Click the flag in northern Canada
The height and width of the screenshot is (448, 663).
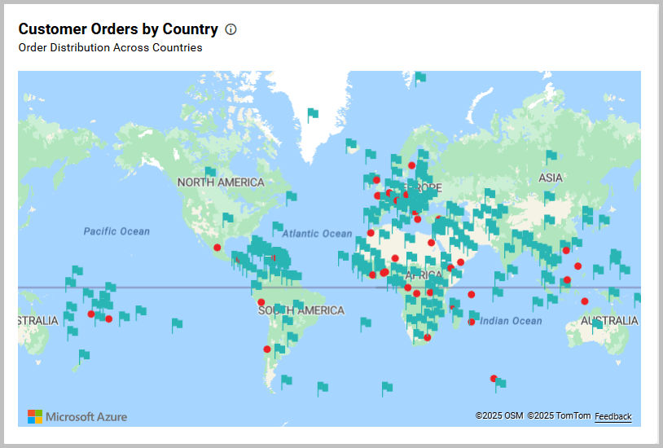point(210,172)
